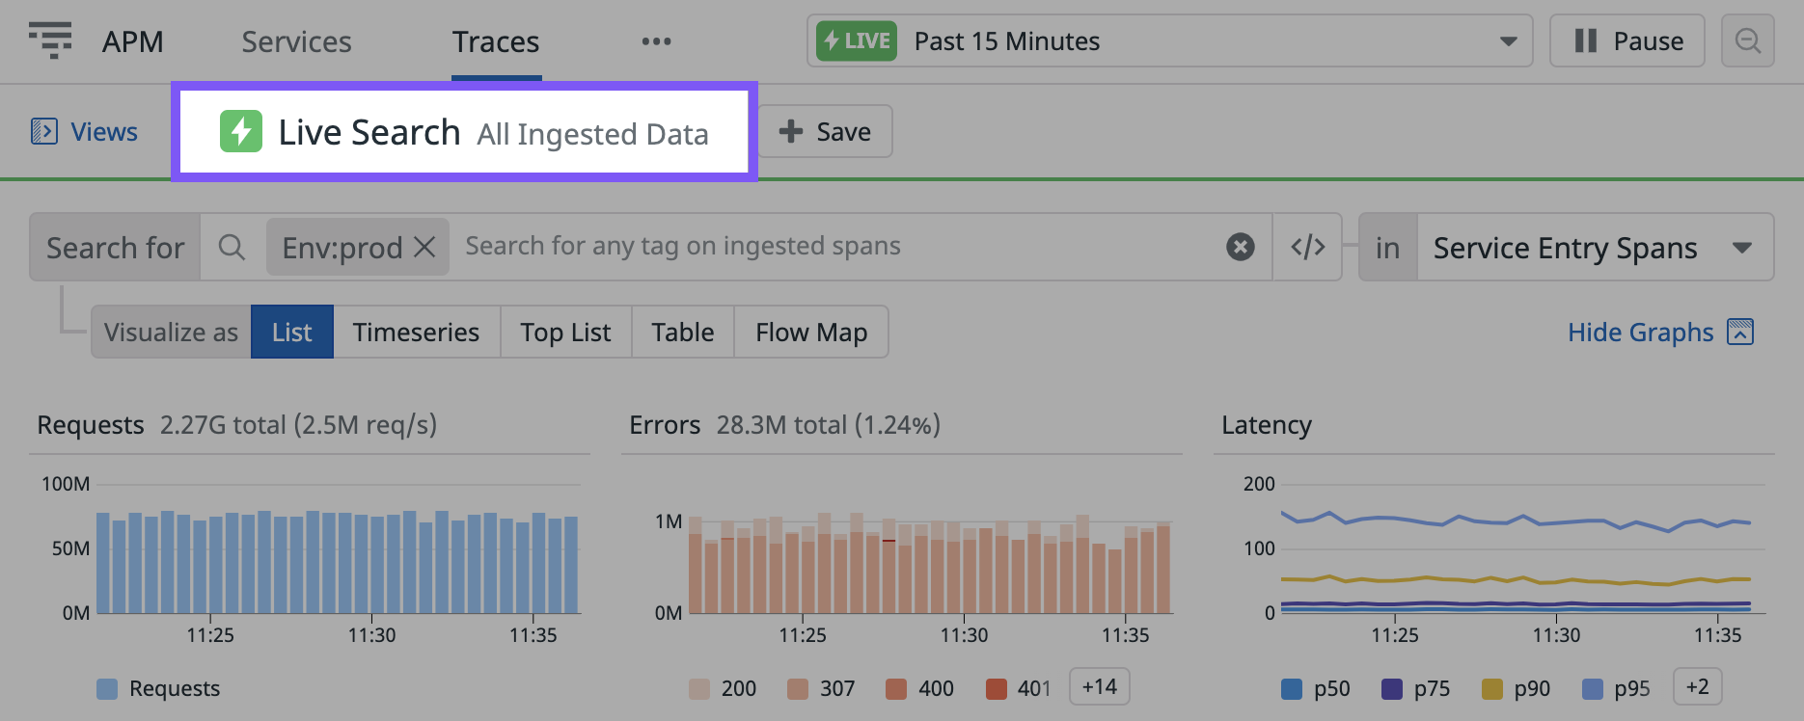Click the Save button

point(825,131)
